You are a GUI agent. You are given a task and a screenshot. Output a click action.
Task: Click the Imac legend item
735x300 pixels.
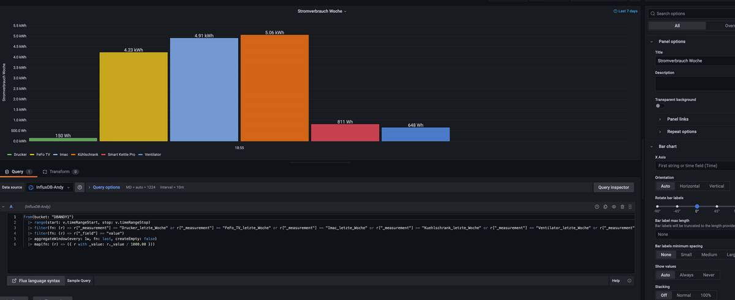[61, 155]
